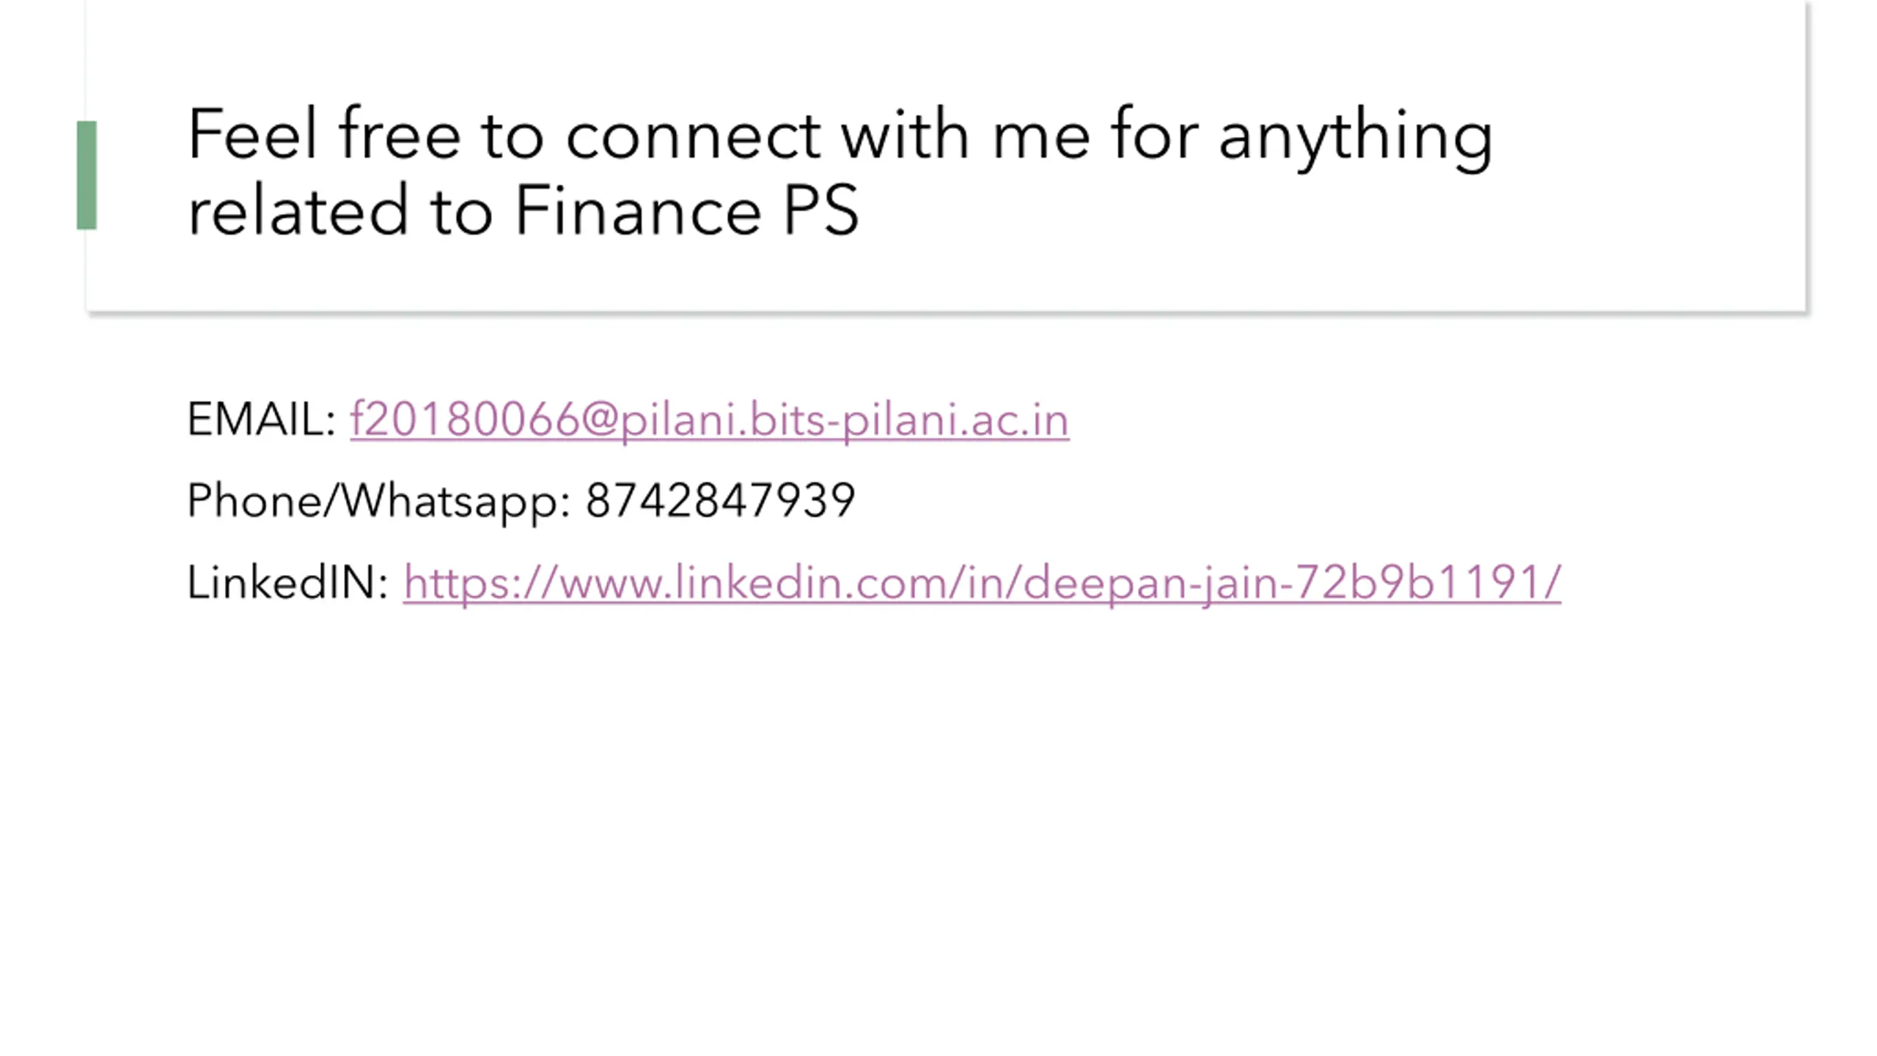
Task: Click the word 'Feel' in the title
Action: click(252, 133)
